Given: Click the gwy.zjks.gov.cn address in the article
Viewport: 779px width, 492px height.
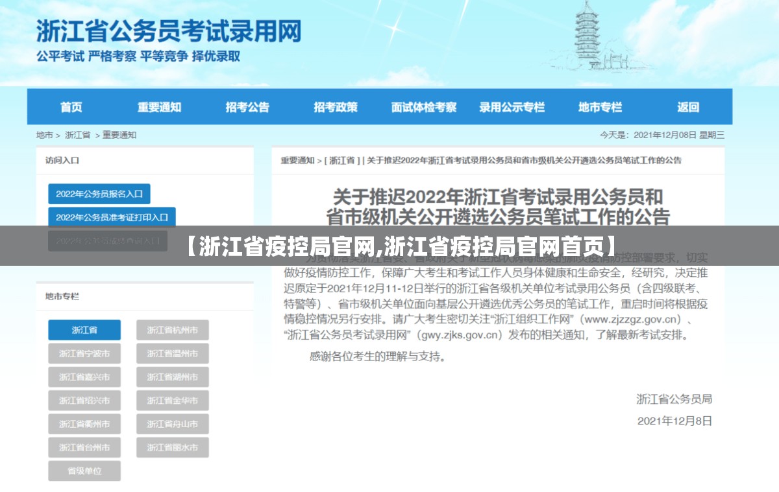Looking at the screenshot, I should point(461,335).
